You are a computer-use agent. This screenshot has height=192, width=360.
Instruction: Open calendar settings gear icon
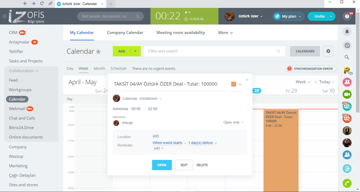pyautogui.click(x=328, y=51)
